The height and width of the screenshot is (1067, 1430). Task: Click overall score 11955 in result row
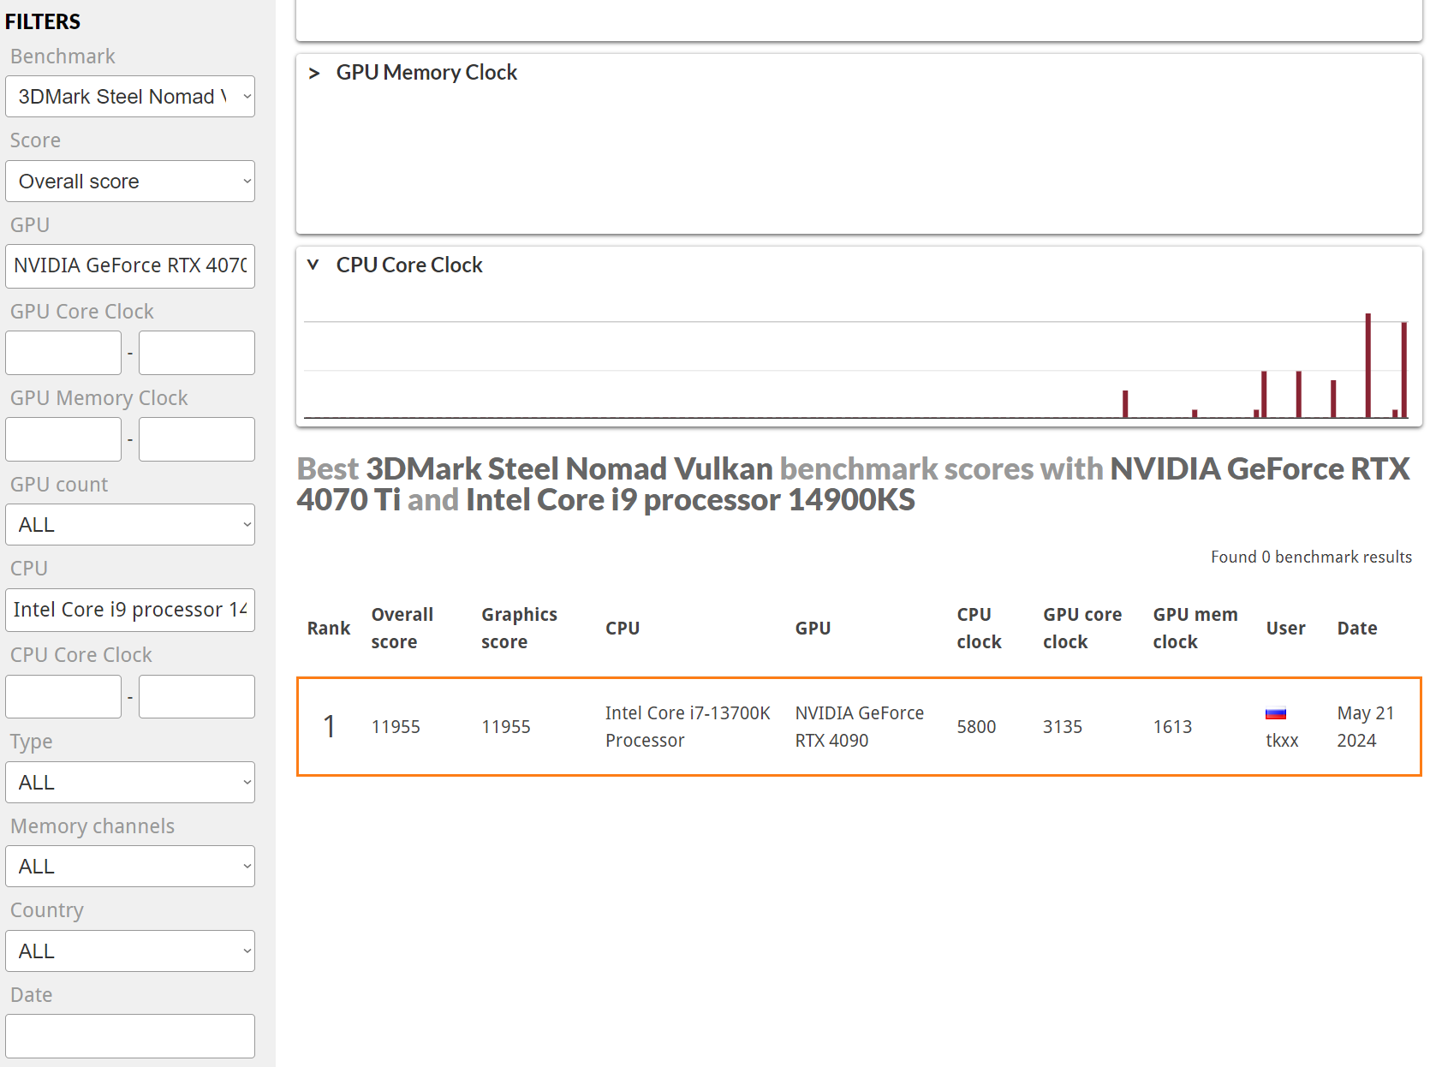coord(396,727)
